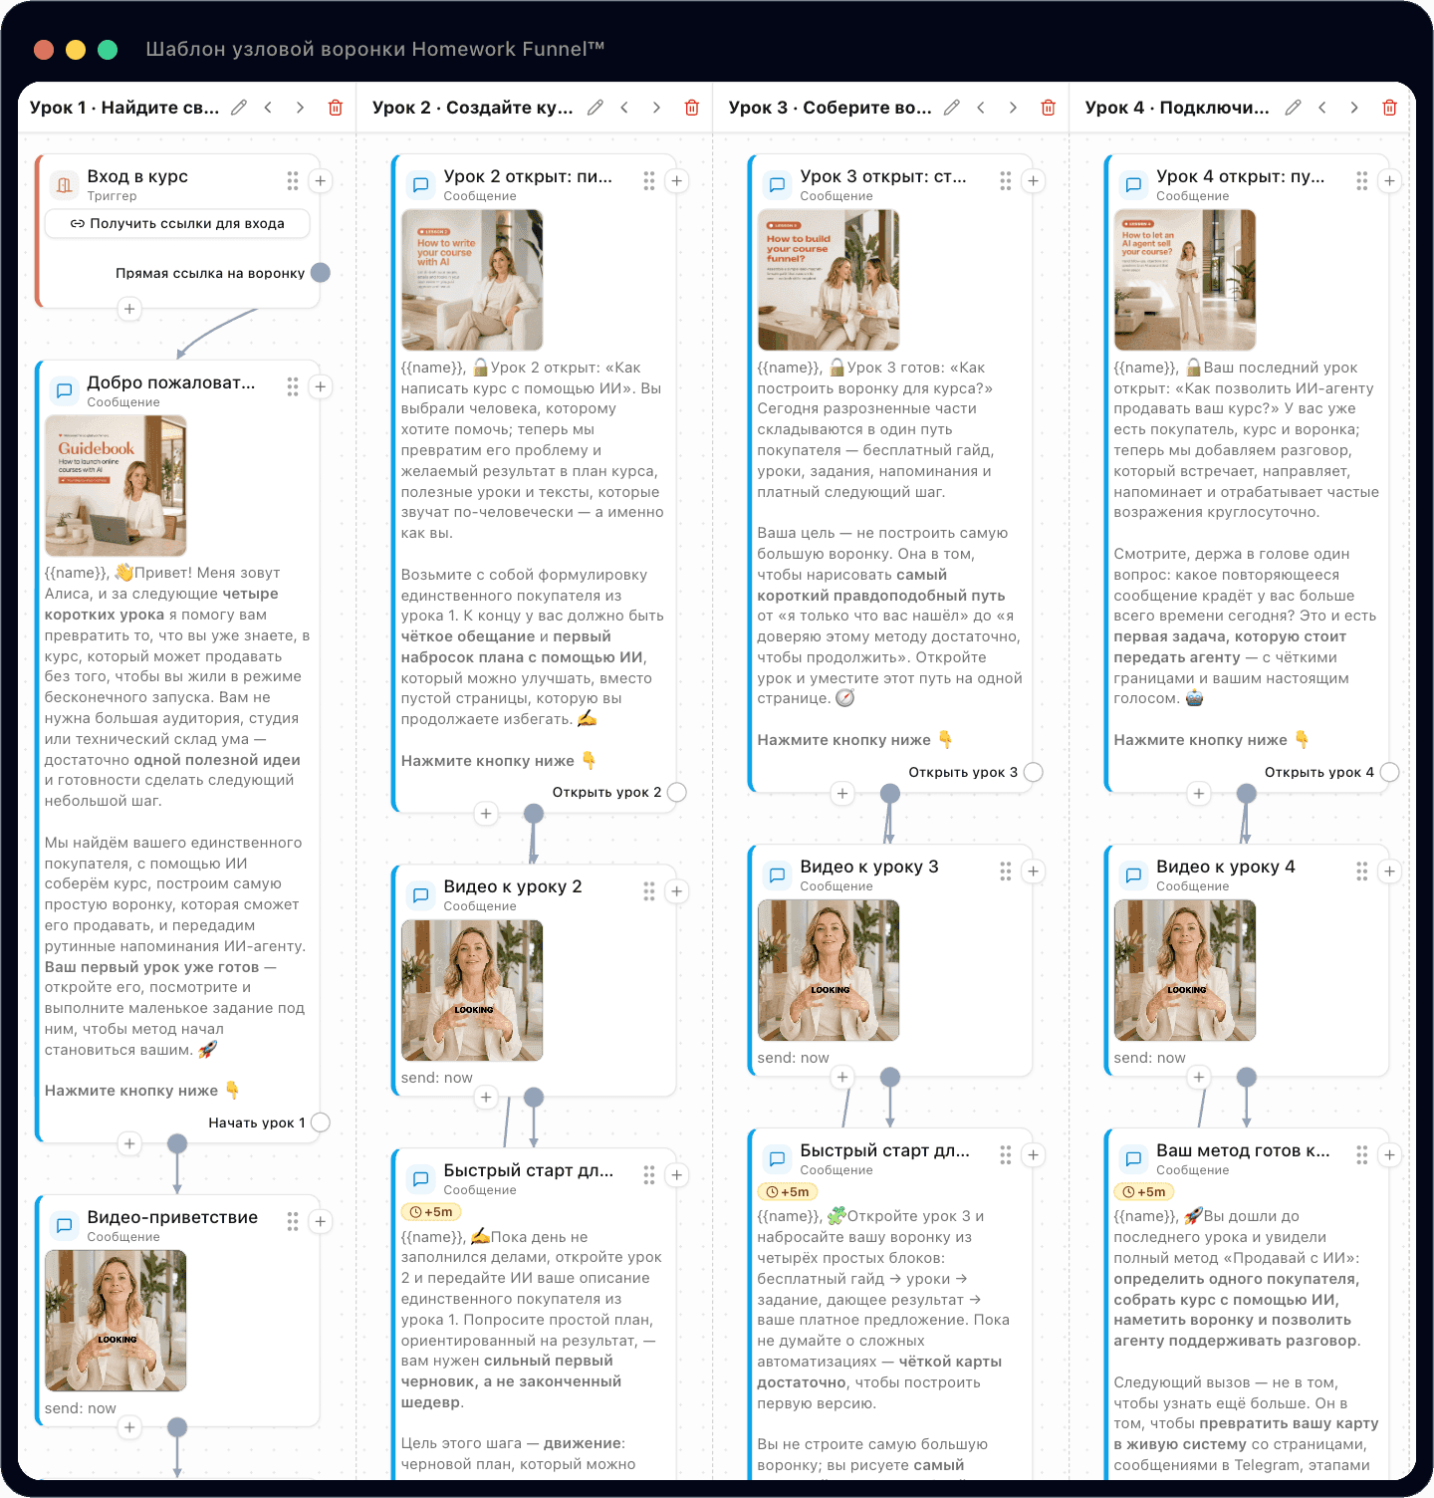Grab the drag handle on Вход в курс
The image size is (1434, 1498).
(293, 181)
